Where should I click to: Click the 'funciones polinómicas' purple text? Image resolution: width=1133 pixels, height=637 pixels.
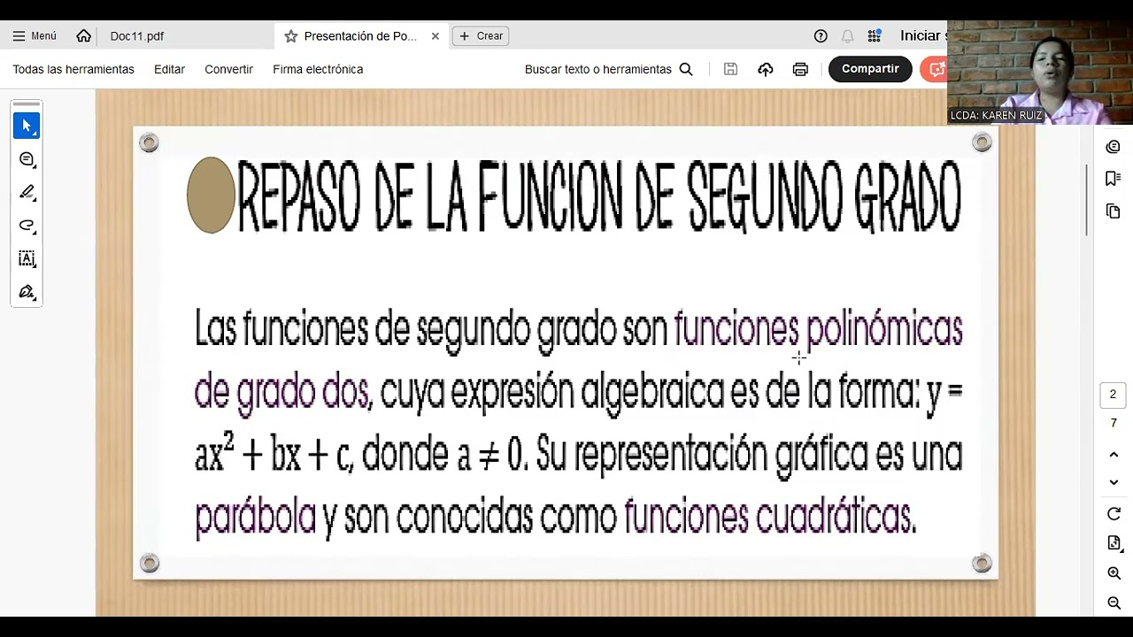click(818, 329)
